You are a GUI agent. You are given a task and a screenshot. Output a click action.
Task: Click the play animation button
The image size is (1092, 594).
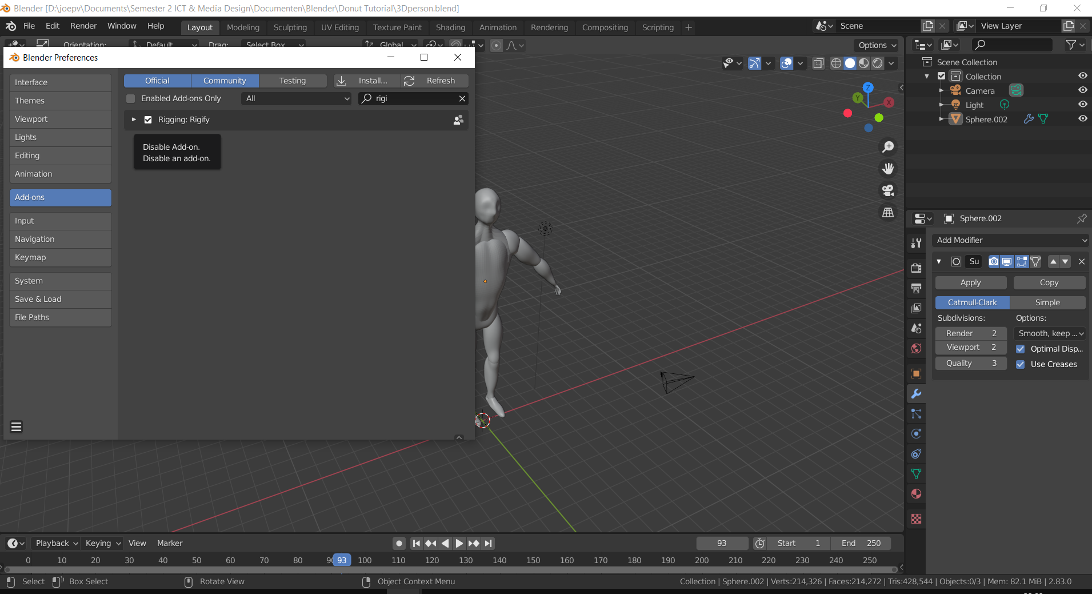[459, 543]
